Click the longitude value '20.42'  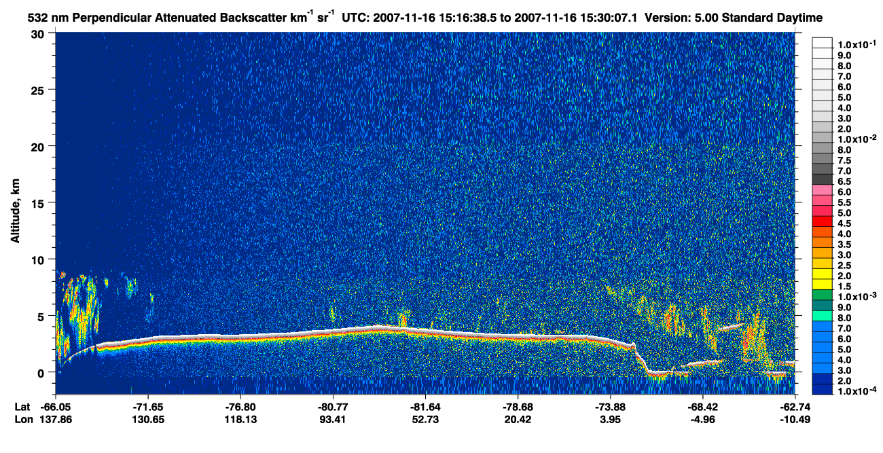518,419
